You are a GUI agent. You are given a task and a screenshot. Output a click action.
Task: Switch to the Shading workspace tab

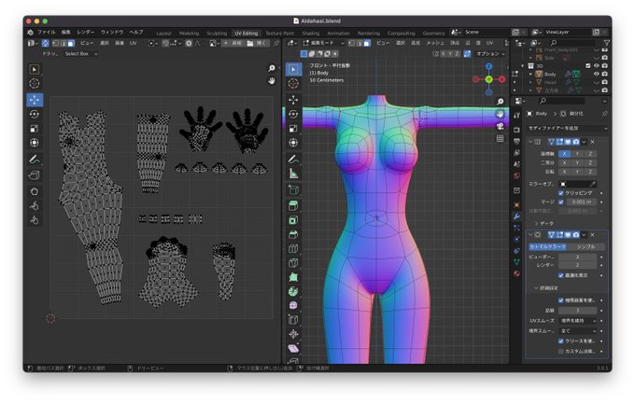[311, 34]
